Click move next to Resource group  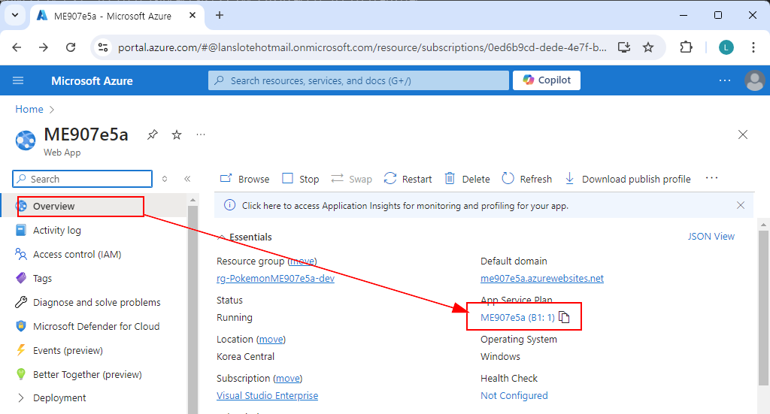(x=302, y=261)
